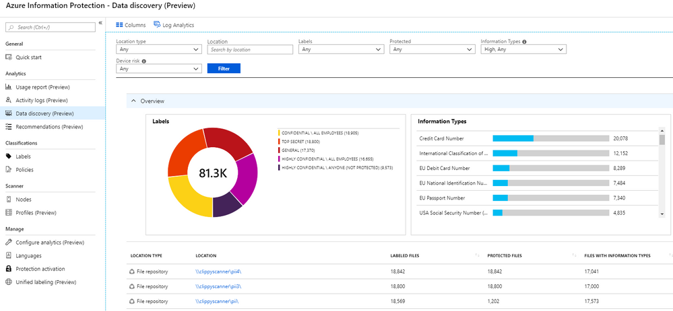Screen dimensions: 673x311
Task: Click the Protection activation icon
Action: (x=9, y=269)
